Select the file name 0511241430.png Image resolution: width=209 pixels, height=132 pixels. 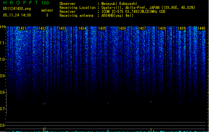[17, 9]
